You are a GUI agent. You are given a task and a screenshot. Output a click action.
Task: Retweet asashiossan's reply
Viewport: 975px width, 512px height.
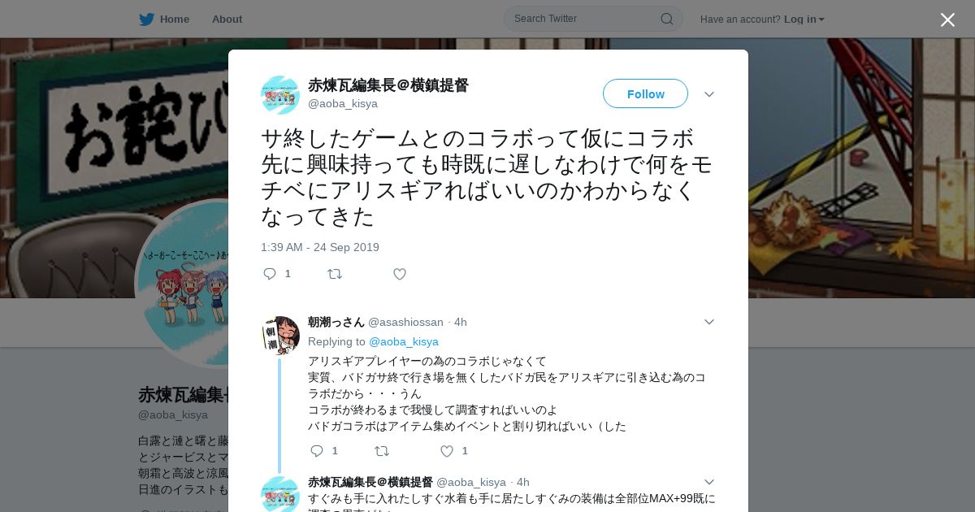click(382, 450)
